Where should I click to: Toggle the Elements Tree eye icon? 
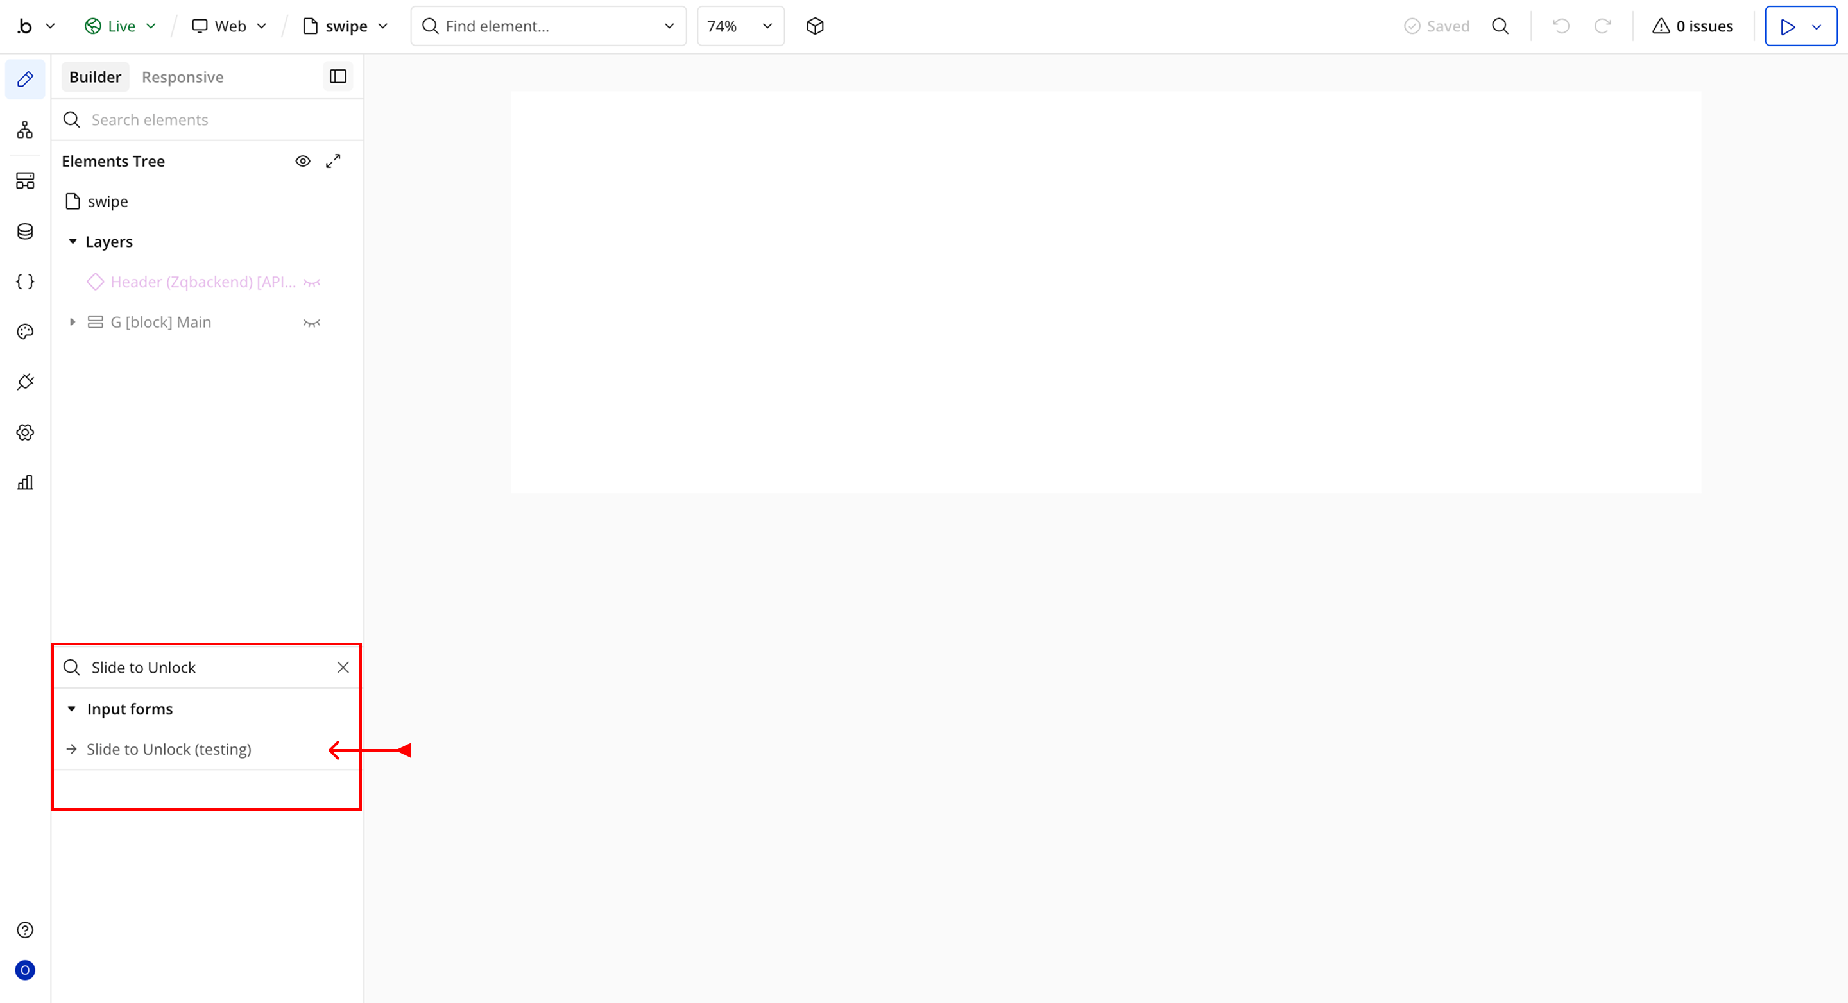303,162
